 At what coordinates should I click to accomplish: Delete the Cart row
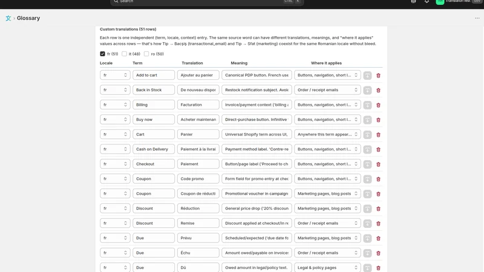[x=378, y=135]
